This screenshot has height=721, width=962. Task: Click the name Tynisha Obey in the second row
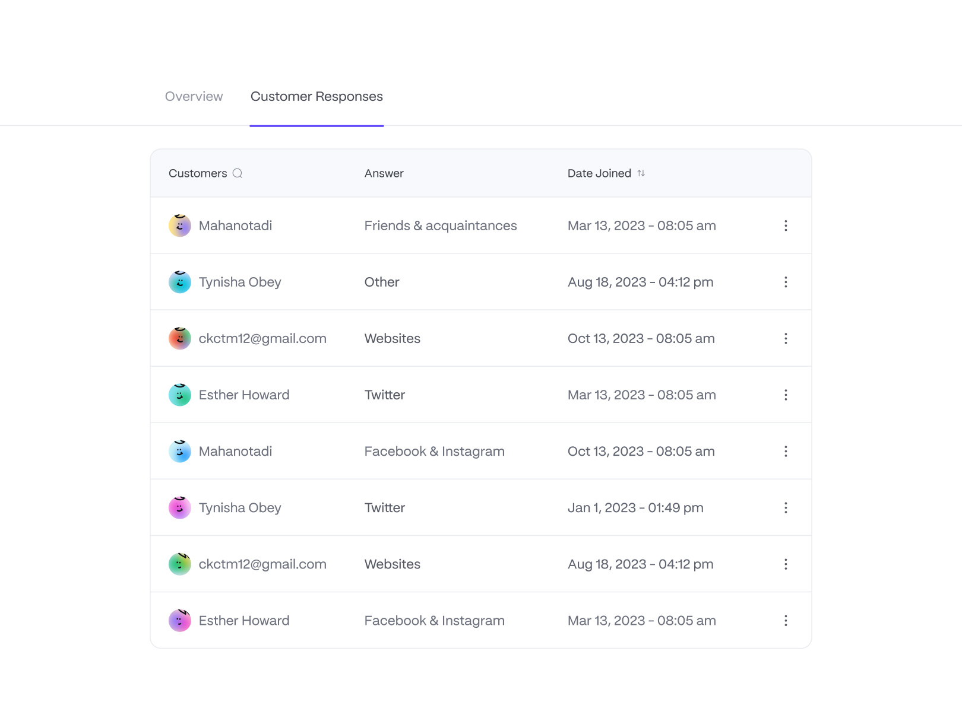click(x=239, y=282)
